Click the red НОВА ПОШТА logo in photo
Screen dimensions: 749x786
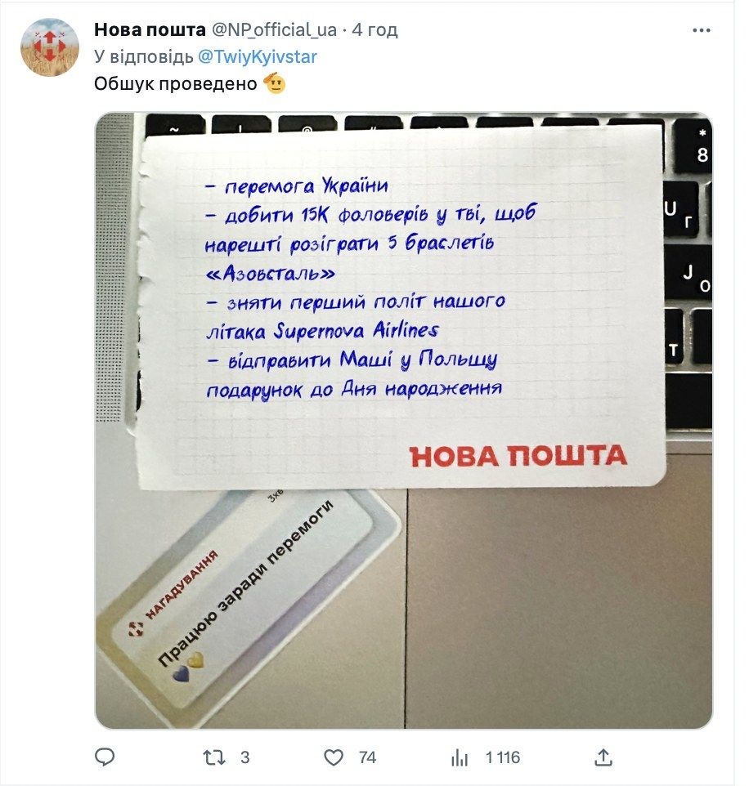pos(518,456)
